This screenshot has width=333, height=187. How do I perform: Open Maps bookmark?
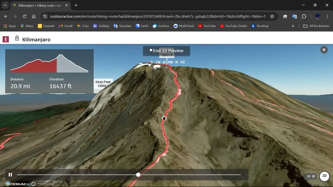point(27,26)
